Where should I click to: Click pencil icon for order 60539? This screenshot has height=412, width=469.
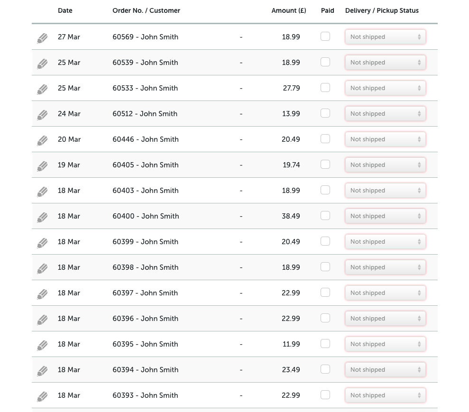[x=42, y=64]
